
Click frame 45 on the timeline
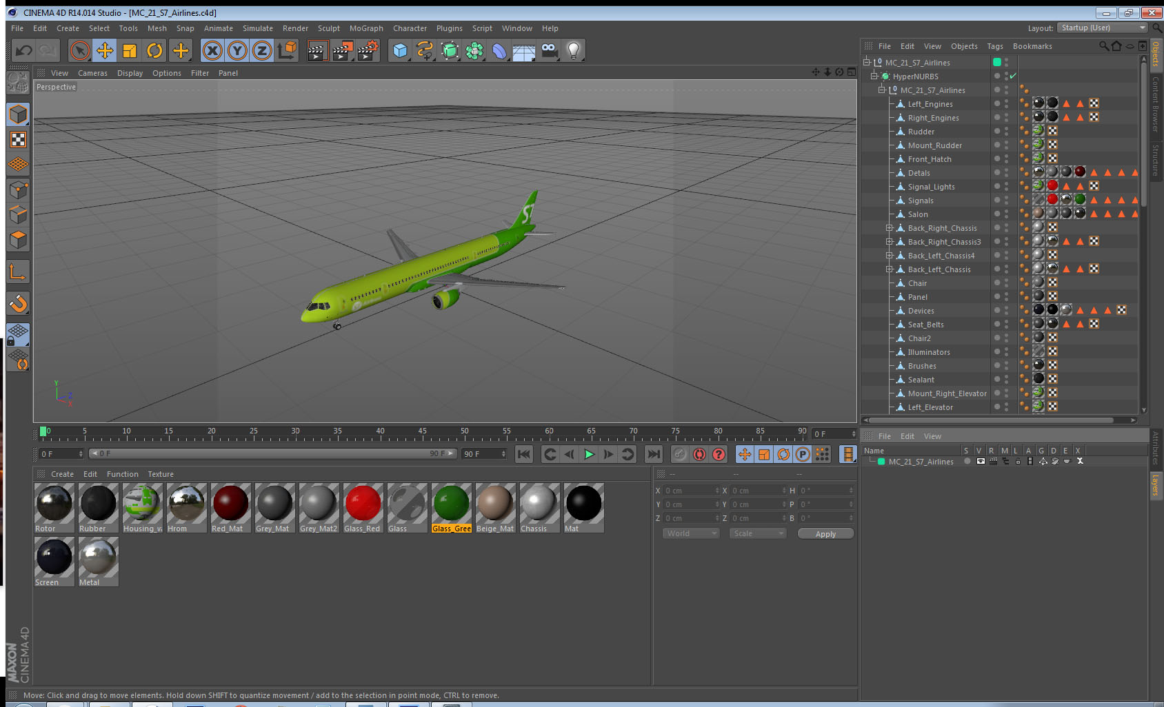pyautogui.click(x=422, y=433)
